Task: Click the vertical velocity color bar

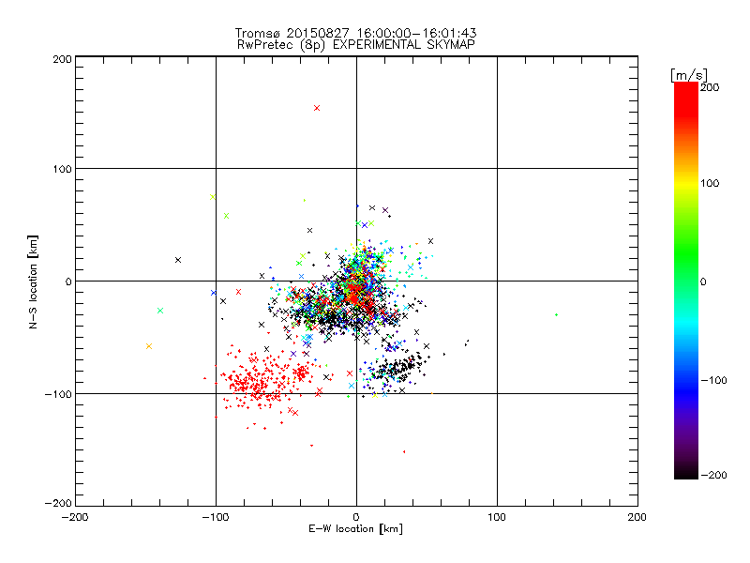Action: 686,281
